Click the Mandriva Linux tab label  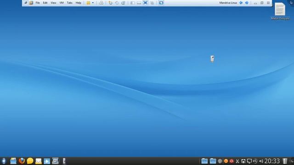click(228, 3)
